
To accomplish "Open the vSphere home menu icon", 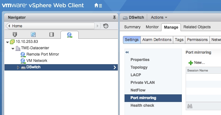I will (x=98, y=5).
